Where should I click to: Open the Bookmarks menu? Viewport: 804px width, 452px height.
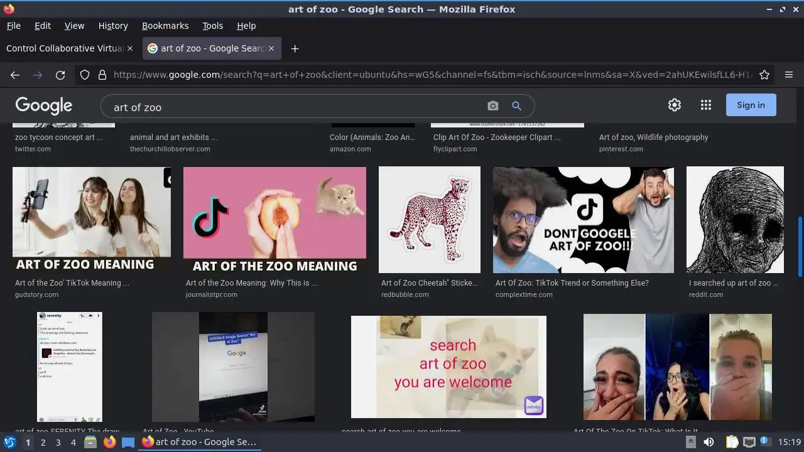[x=165, y=26]
